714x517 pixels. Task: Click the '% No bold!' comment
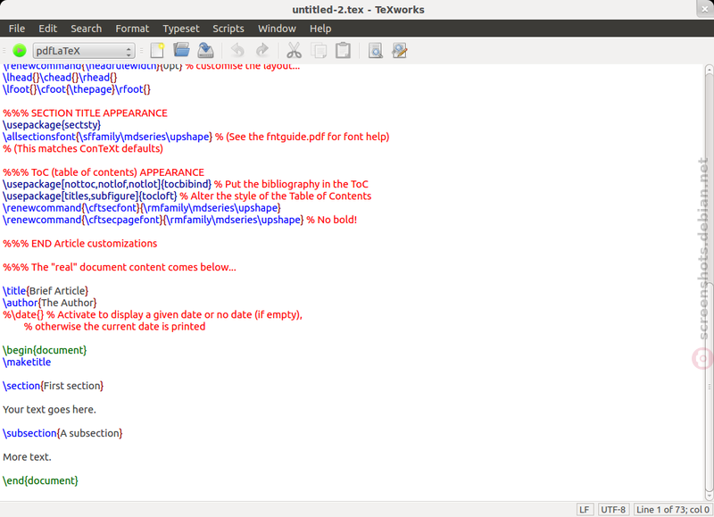(331, 220)
